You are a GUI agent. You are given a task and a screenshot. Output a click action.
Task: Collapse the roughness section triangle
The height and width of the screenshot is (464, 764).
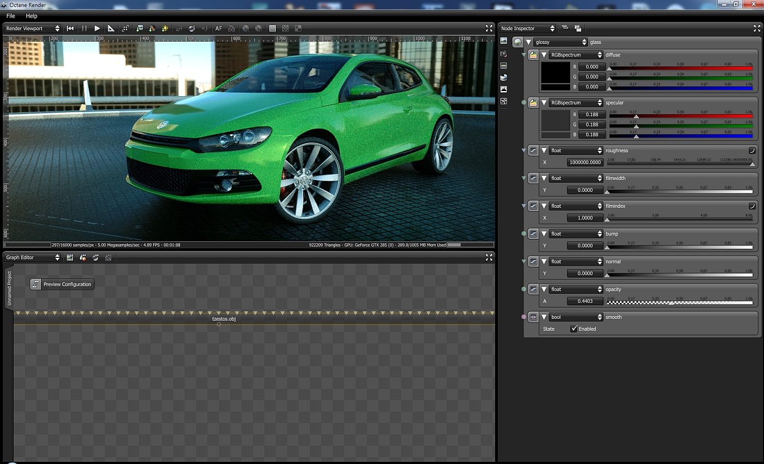point(544,151)
